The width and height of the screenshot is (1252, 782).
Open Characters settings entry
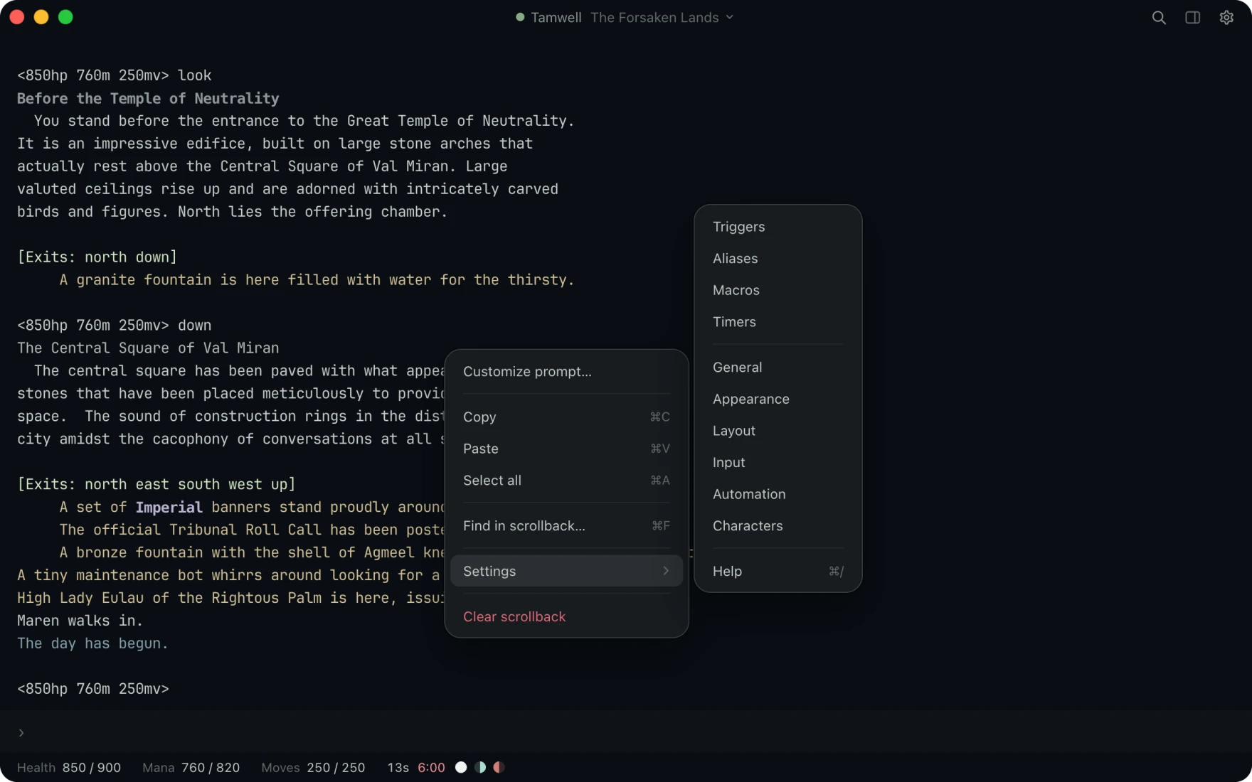[778, 526]
